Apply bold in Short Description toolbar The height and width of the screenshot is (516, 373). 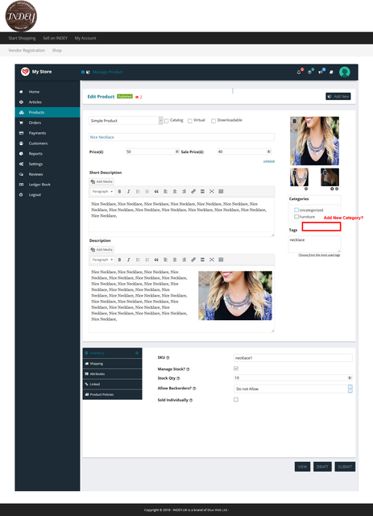point(119,192)
